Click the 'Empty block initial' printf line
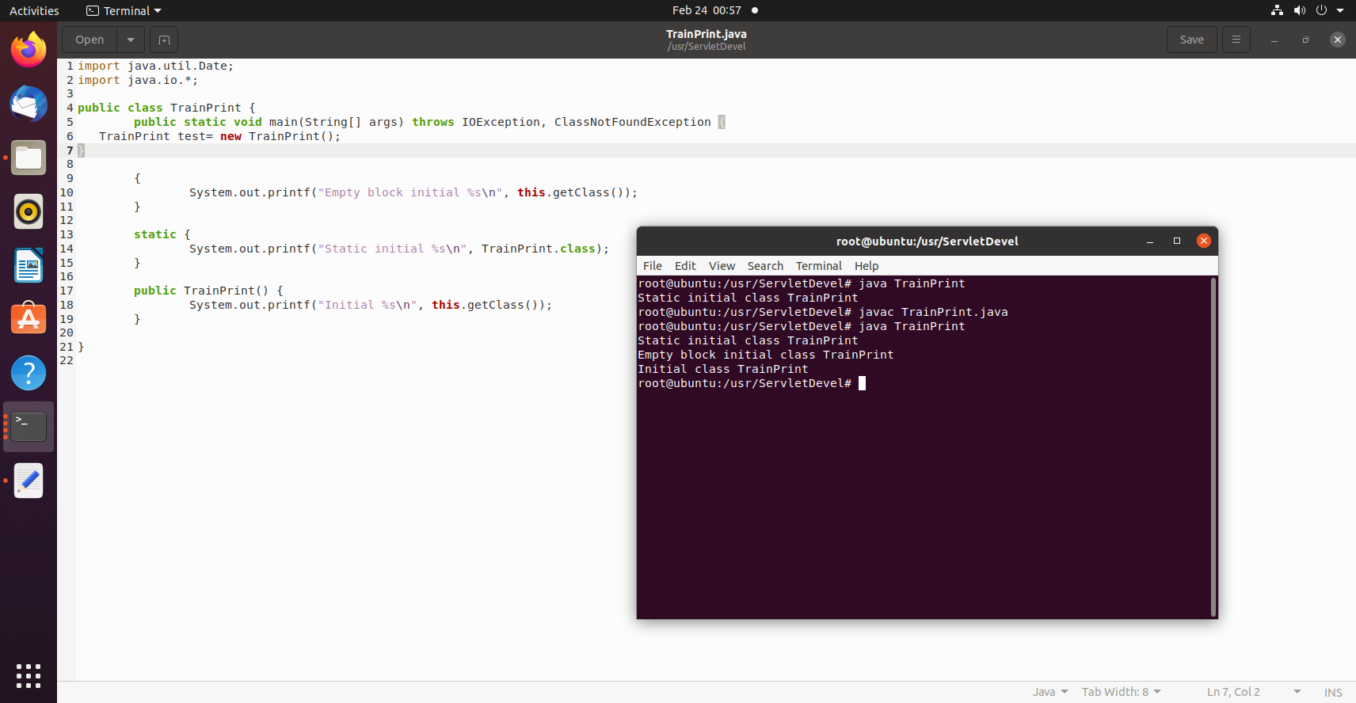Image resolution: width=1356 pixels, height=703 pixels. coord(413,192)
